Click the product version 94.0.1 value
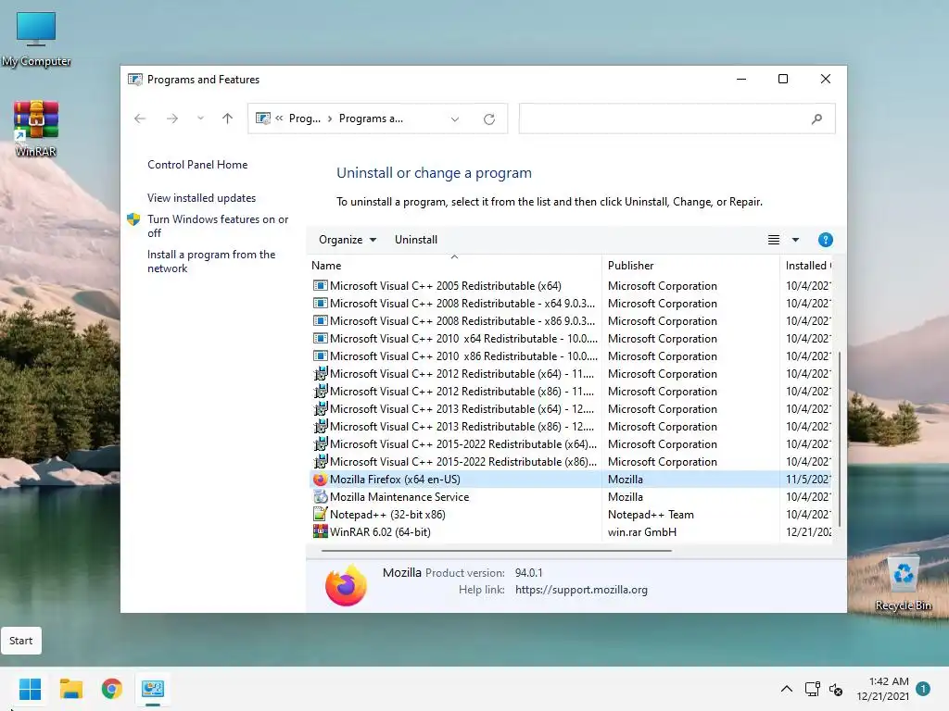 [x=529, y=572]
